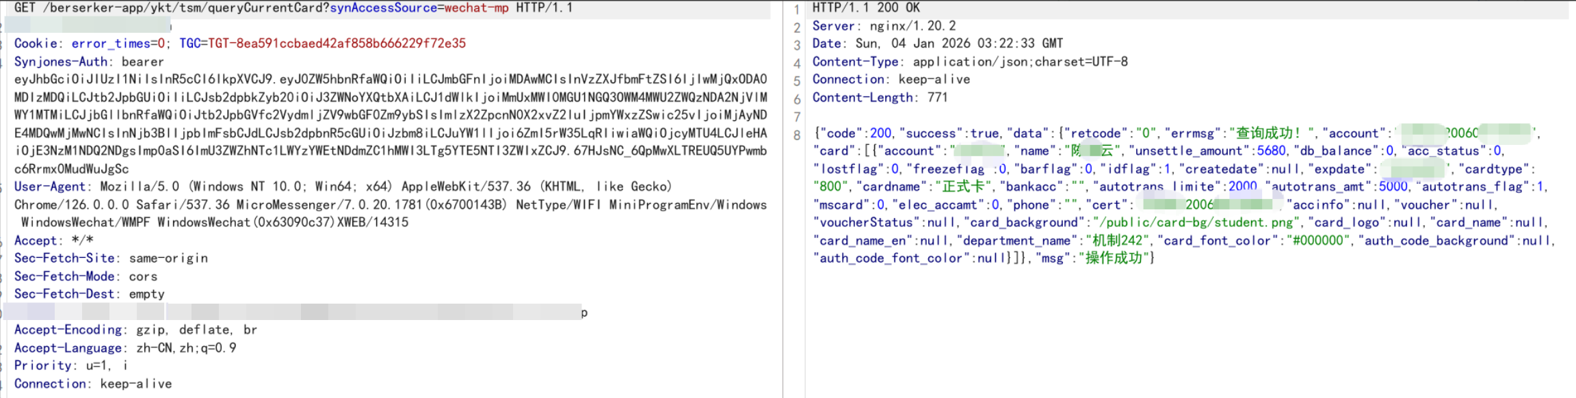Click response line number 8
Image resolution: width=1576 pixels, height=398 pixels.
point(797,135)
